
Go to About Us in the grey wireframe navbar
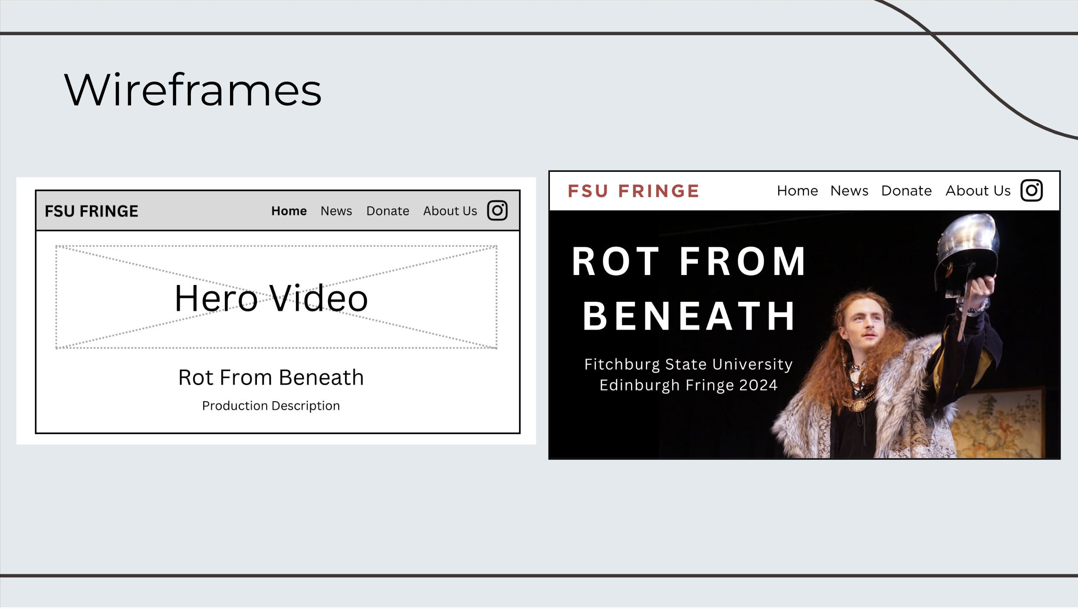click(x=450, y=211)
